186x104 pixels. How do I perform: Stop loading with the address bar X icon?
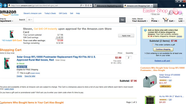click(x=91, y=5)
